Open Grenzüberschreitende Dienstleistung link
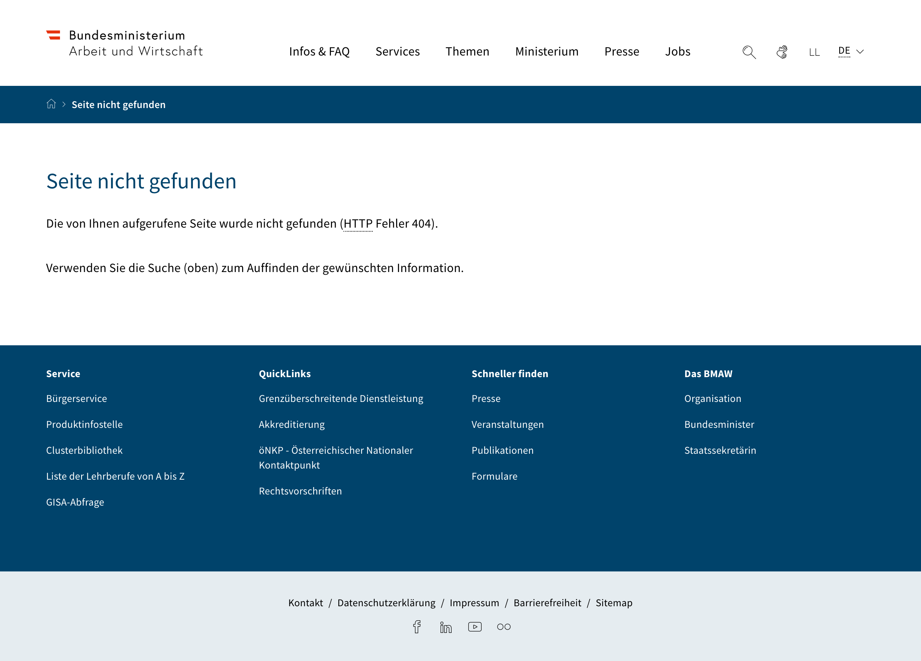The height and width of the screenshot is (661, 921). (341, 398)
